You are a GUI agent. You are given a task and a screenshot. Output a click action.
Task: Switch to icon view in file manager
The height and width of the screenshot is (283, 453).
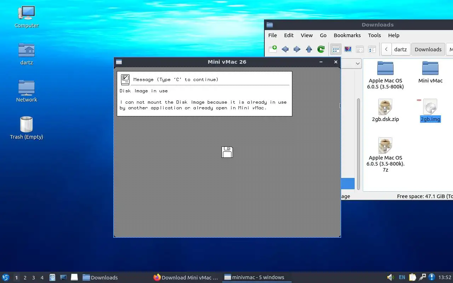(x=336, y=50)
